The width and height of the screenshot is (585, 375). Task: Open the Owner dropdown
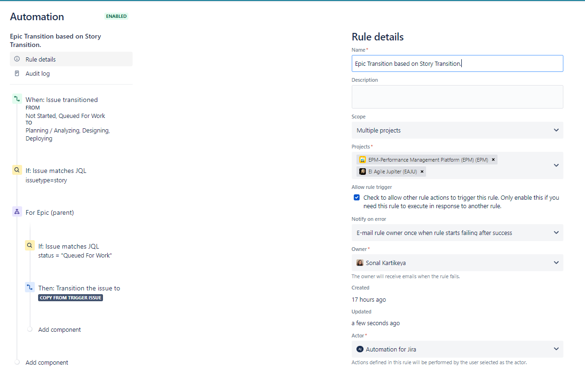click(x=556, y=263)
